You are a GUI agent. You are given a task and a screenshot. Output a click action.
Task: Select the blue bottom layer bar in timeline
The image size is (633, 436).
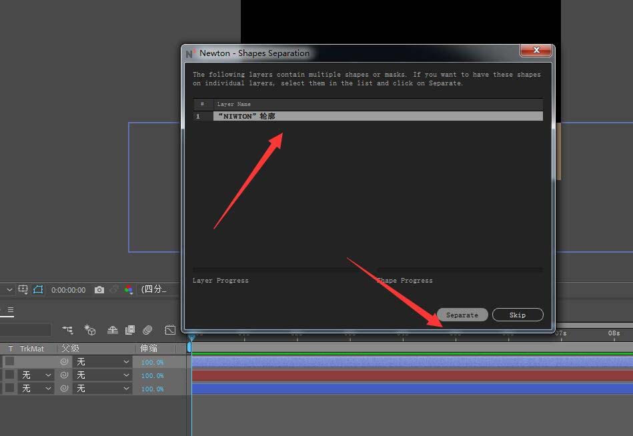pyautogui.click(x=412, y=389)
